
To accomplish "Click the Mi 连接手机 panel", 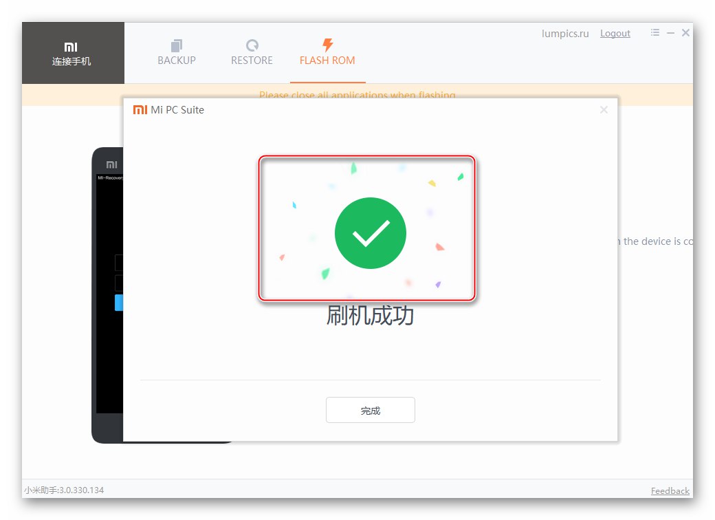I will pos(73,53).
